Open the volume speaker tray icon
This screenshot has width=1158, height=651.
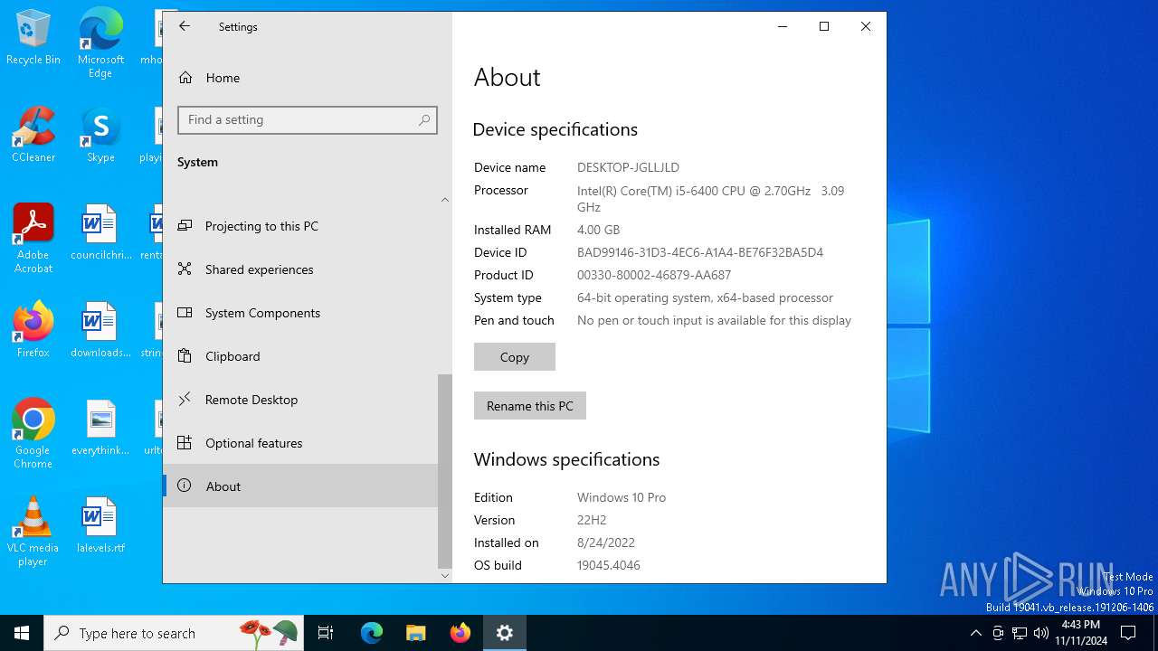pyautogui.click(x=1041, y=633)
